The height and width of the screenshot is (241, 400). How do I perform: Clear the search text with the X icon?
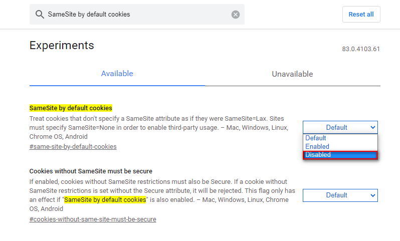click(236, 15)
